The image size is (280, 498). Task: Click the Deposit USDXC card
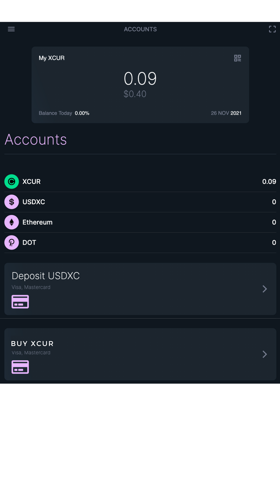[x=140, y=289]
